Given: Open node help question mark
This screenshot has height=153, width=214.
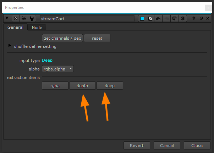Looking at the screenshot, I should click(194, 18).
